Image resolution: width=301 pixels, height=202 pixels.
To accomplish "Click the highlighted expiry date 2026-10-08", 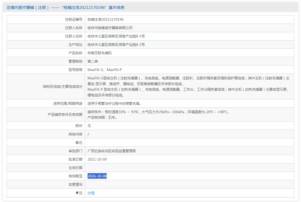I will point(97,176).
